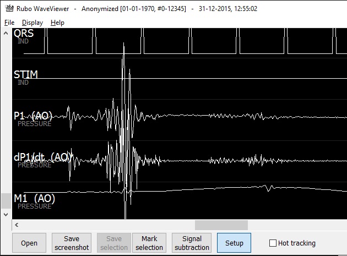347x256 pixels.
Task: Click the Mark selection button
Action: (x=149, y=243)
